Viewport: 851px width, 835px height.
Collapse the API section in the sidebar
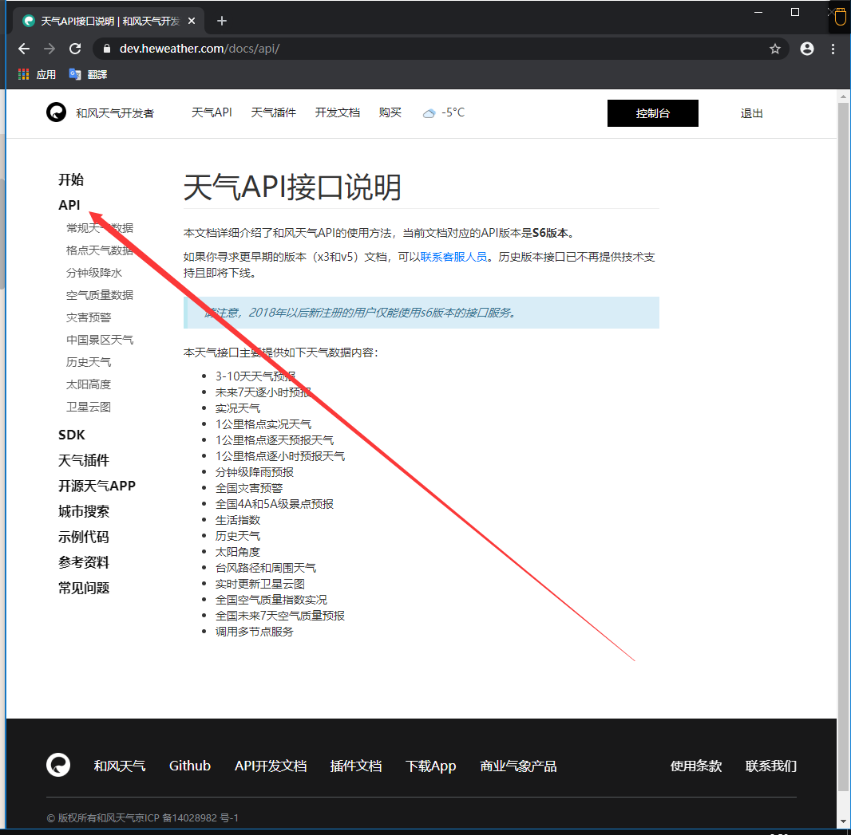(69, 205)
